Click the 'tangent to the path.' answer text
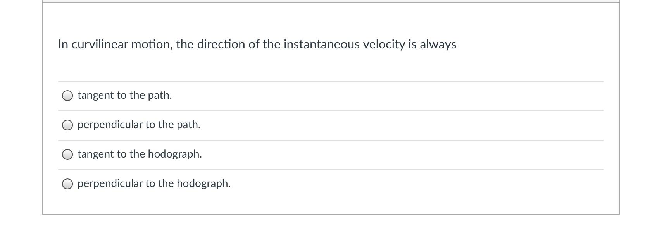This screenshot has width=650, height=240. click(x=124, y=95)
